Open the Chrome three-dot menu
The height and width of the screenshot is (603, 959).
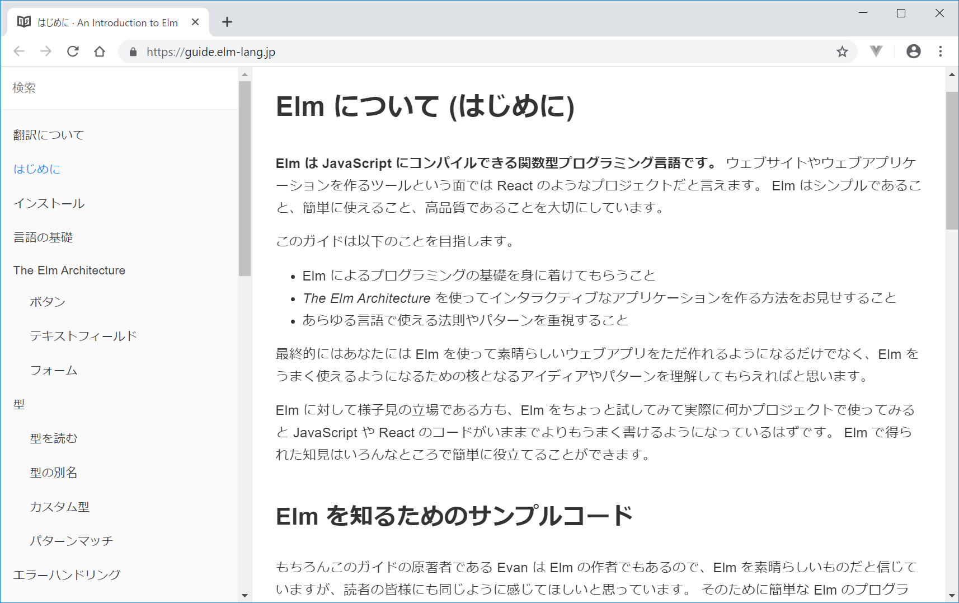[x=941, y=52]
